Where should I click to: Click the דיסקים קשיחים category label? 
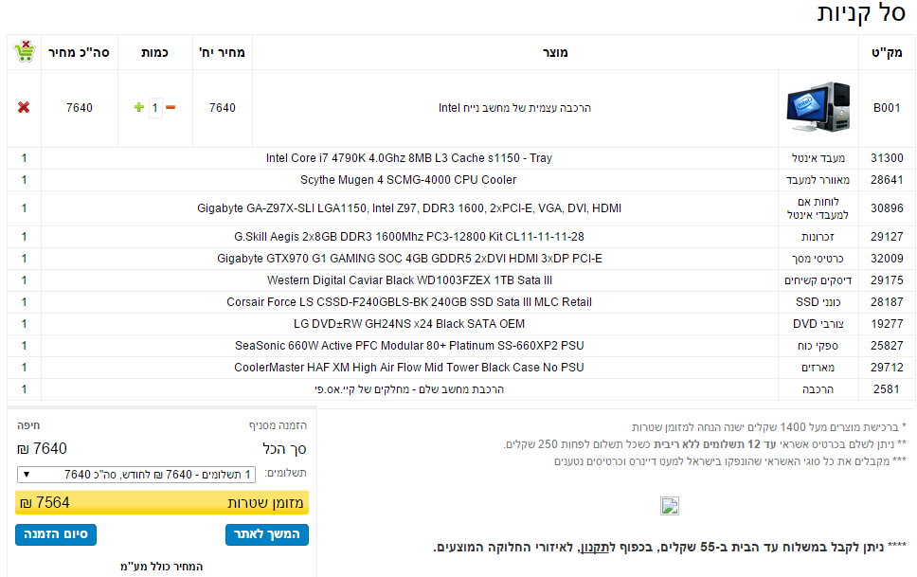(x=818, y=280)
